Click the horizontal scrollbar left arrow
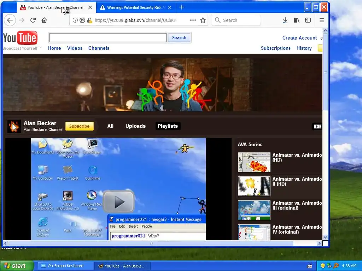 (x=6, y=243)
